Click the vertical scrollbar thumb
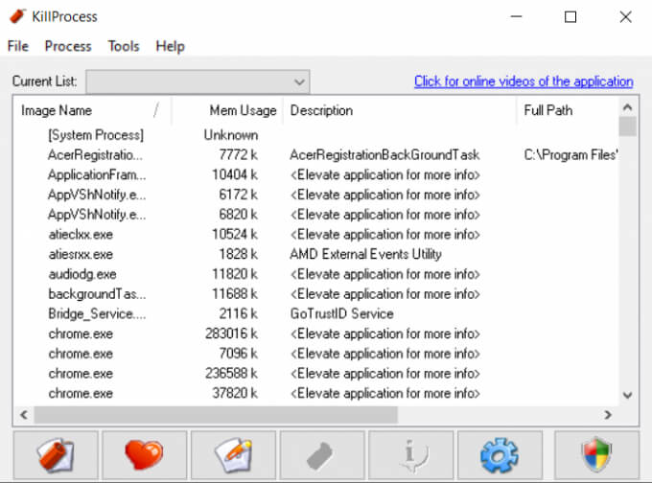 coord(627,126)
